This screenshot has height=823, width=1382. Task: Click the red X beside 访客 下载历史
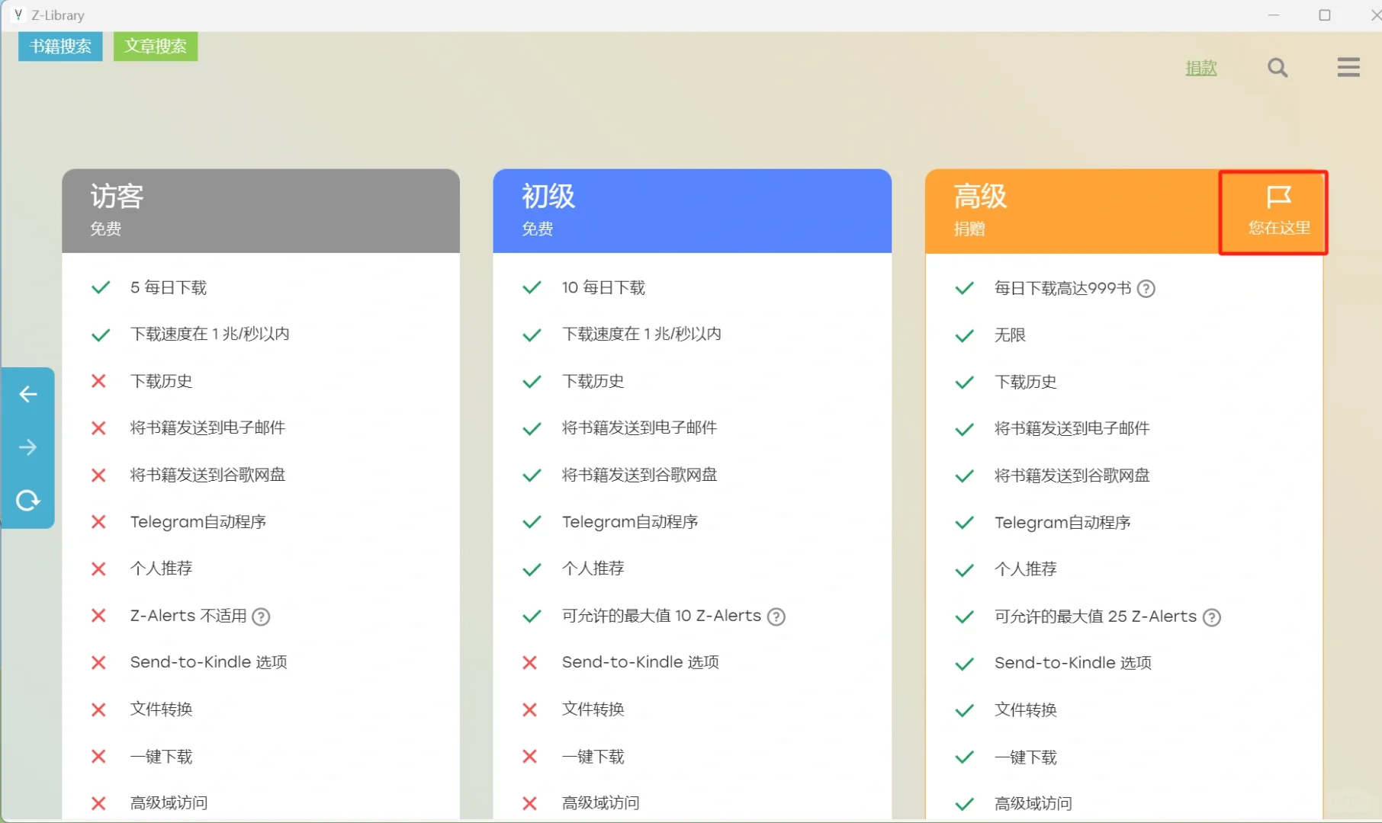pos(98,381)
